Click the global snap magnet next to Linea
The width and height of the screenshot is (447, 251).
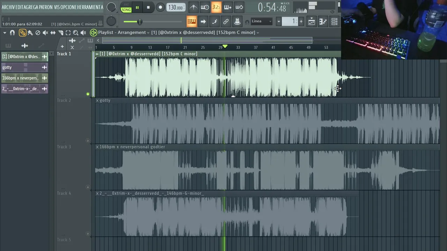pos(247,22)
